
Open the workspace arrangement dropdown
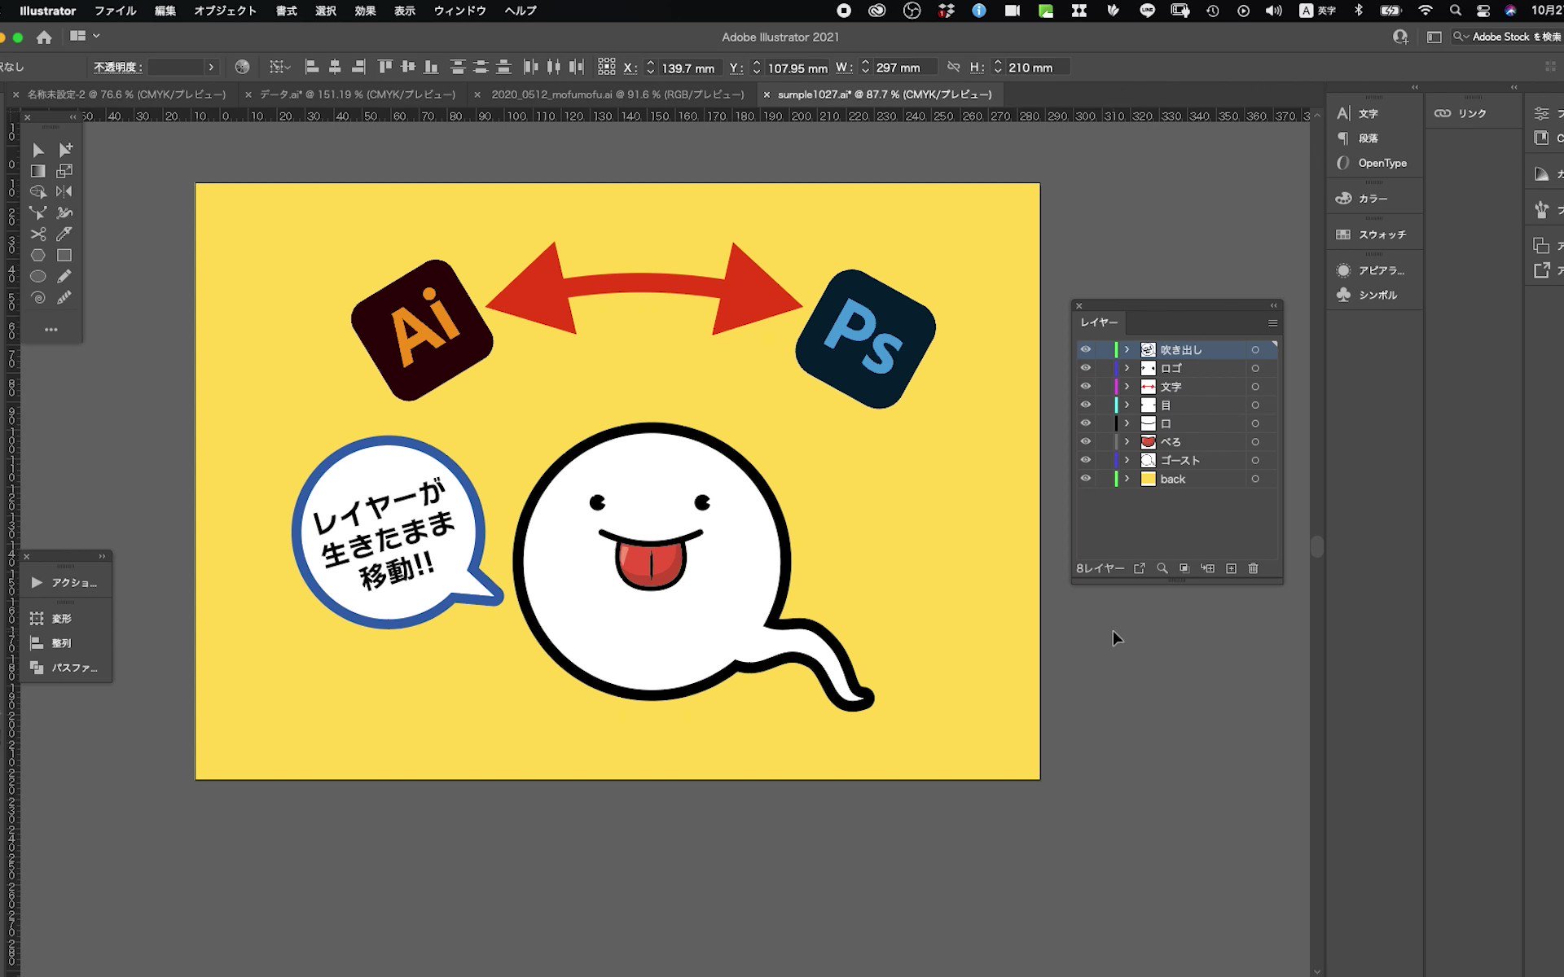85,36
